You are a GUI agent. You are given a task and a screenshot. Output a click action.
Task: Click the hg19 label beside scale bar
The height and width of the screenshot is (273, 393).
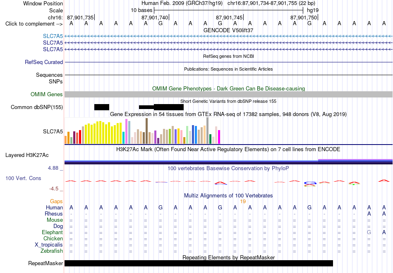(x=313, y=10)
